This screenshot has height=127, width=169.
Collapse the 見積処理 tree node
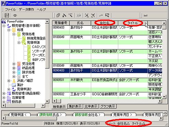pyautogui.click(x=14, y=34)
